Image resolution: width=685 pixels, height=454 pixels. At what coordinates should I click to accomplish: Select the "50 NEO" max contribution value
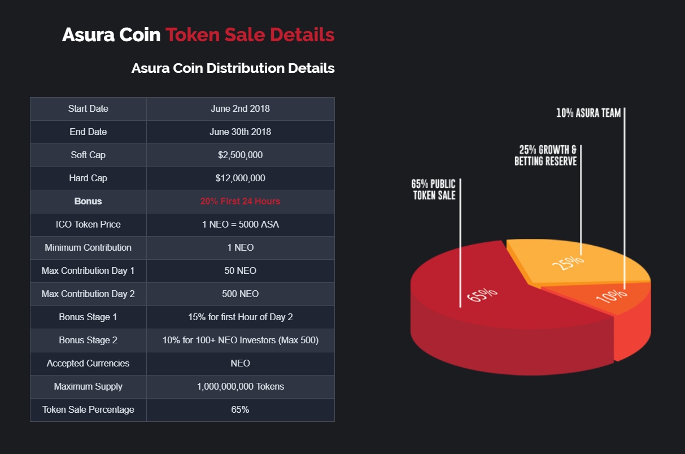click(240, 270)
